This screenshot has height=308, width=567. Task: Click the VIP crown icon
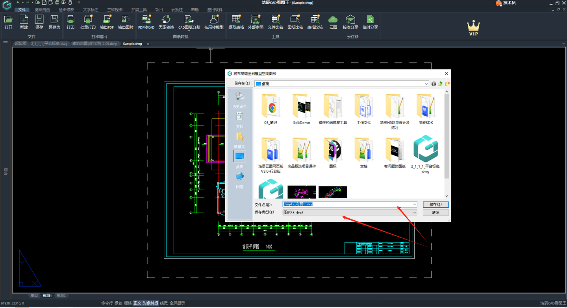(473, 29)
